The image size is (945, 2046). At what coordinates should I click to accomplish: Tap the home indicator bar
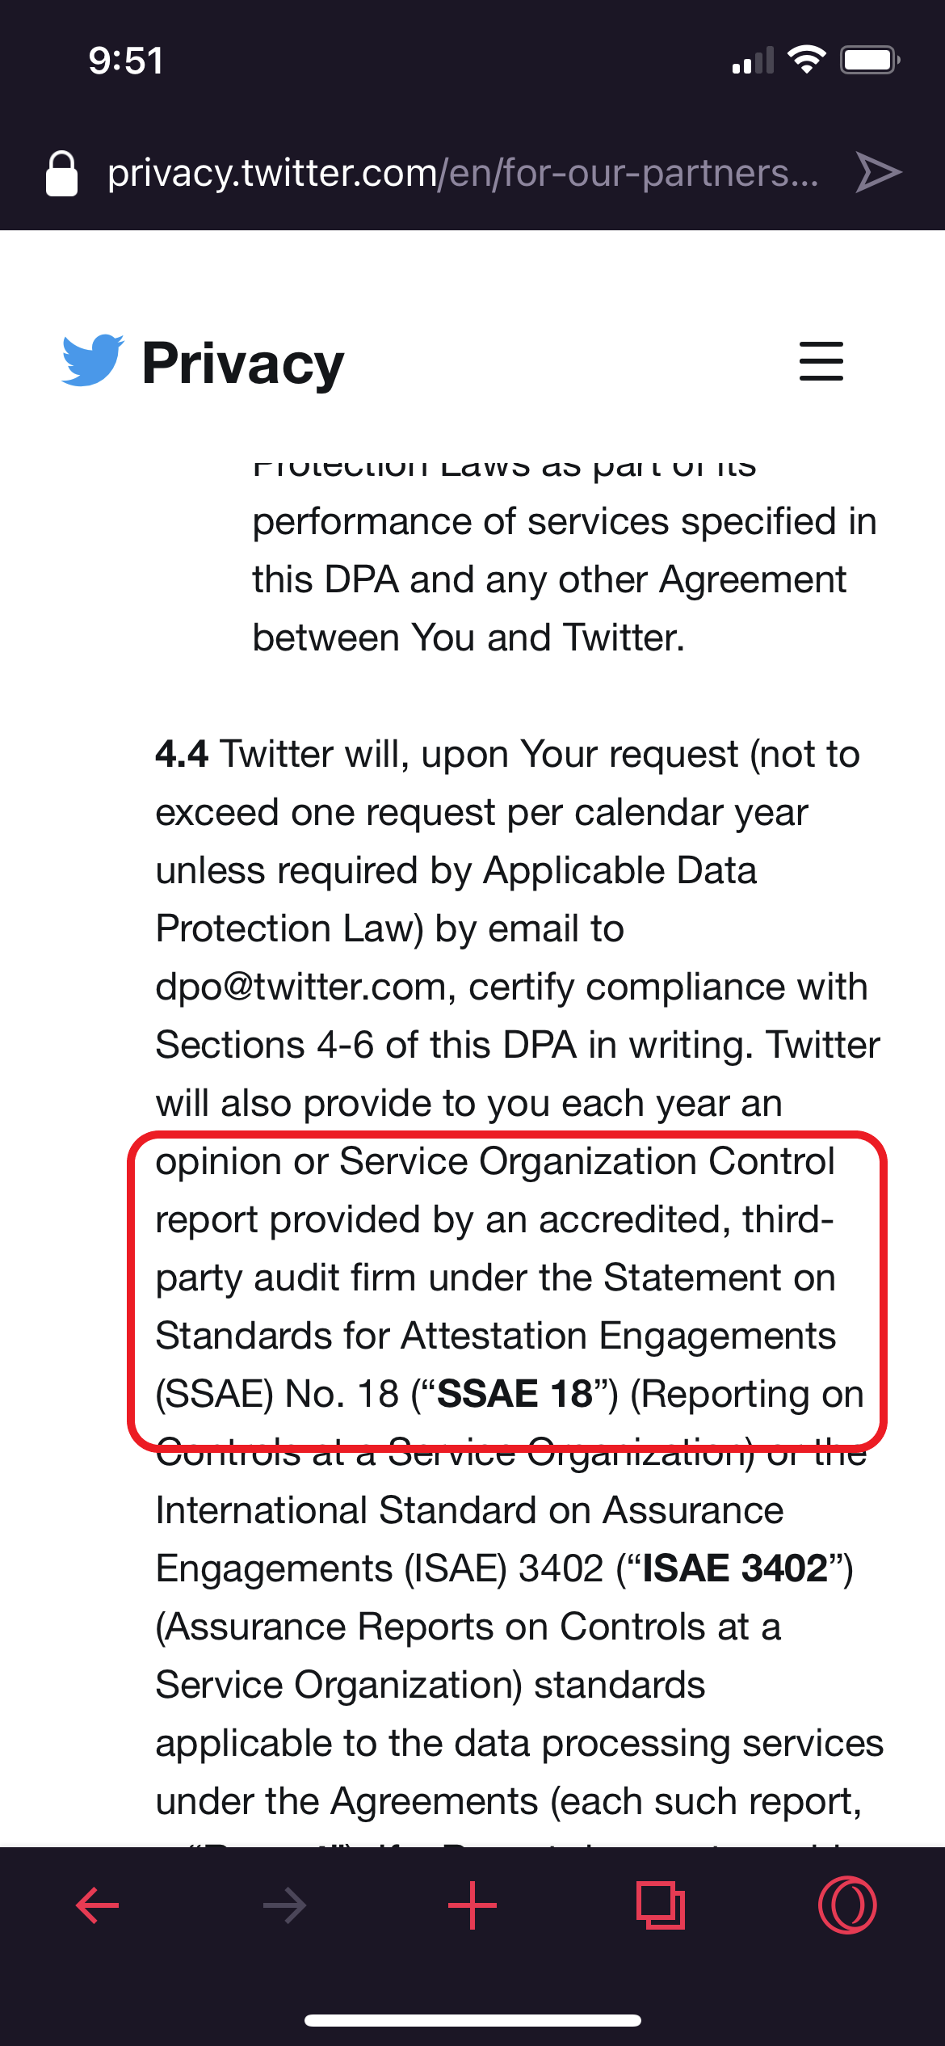click(x=472, y=2020)
